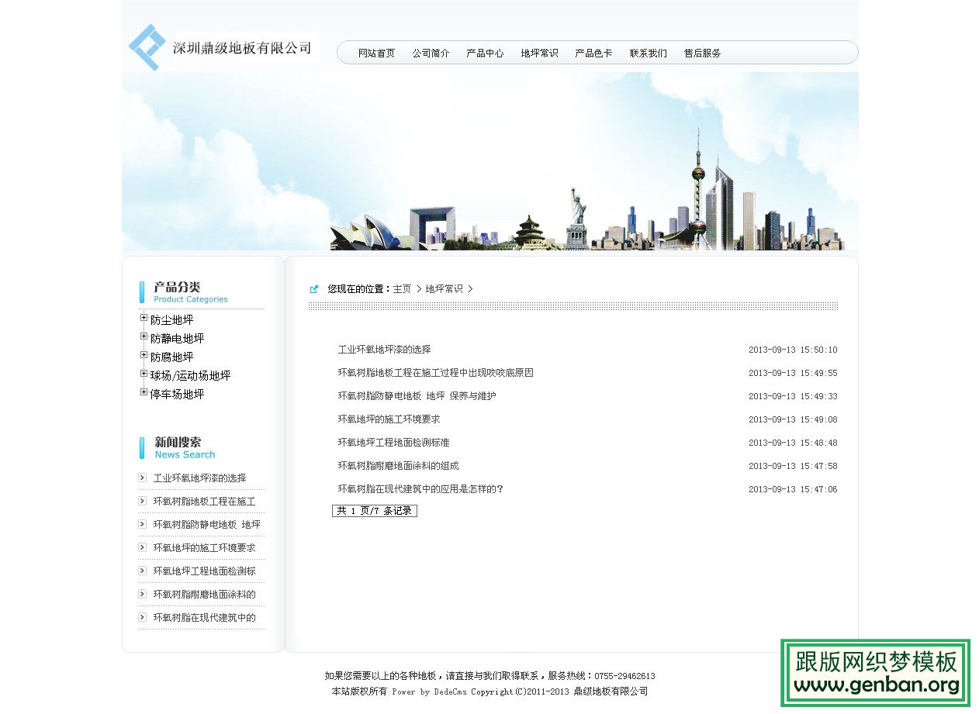Click arrow icon beside 环氧地坪的施工环境要求
This screenshot has height=714, width=979.
click(143, 547)
